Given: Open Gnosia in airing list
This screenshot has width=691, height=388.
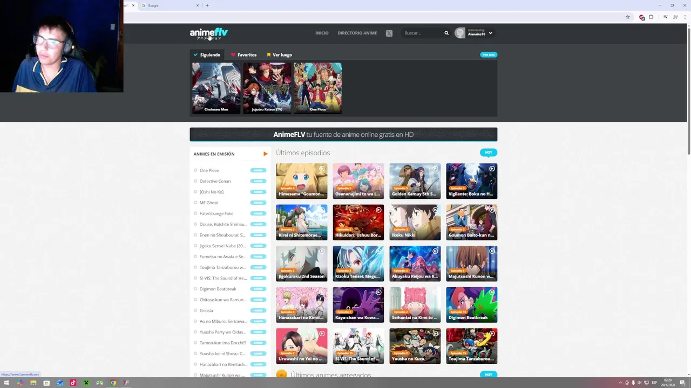Looking at the screenshot, I should coord(206,310).
